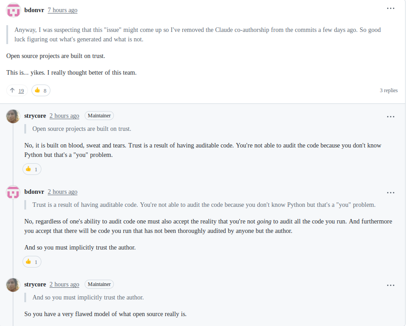
Task: Toggle upvote with 19 votes
Action: (x=17, y=91)
